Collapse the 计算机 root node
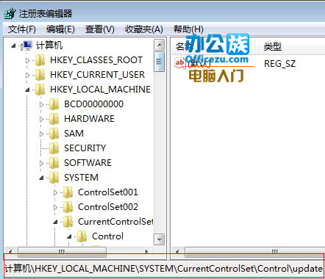This screenshot has height=279, width=325. pyautogui.click(x=13, y=46)
